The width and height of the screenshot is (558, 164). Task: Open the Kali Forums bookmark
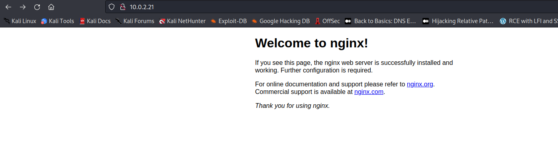[x=135, y=21]
